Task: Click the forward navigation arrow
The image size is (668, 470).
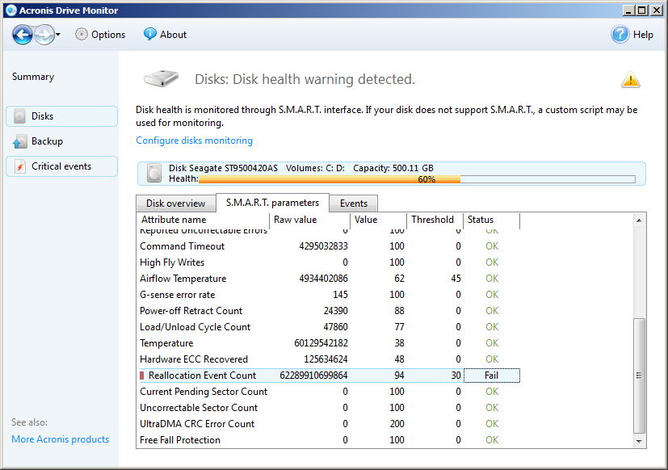Action: coord(44,35)
